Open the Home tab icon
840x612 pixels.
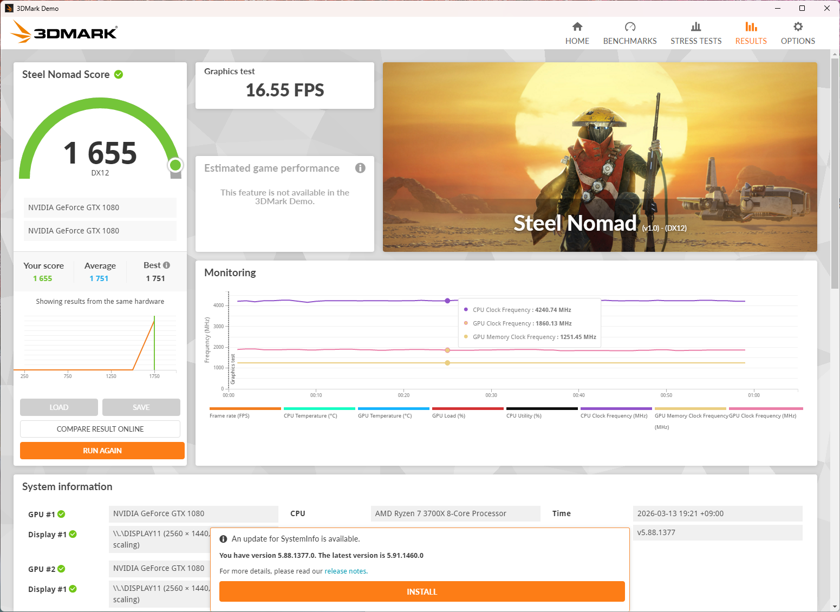(x=577, y=27)
